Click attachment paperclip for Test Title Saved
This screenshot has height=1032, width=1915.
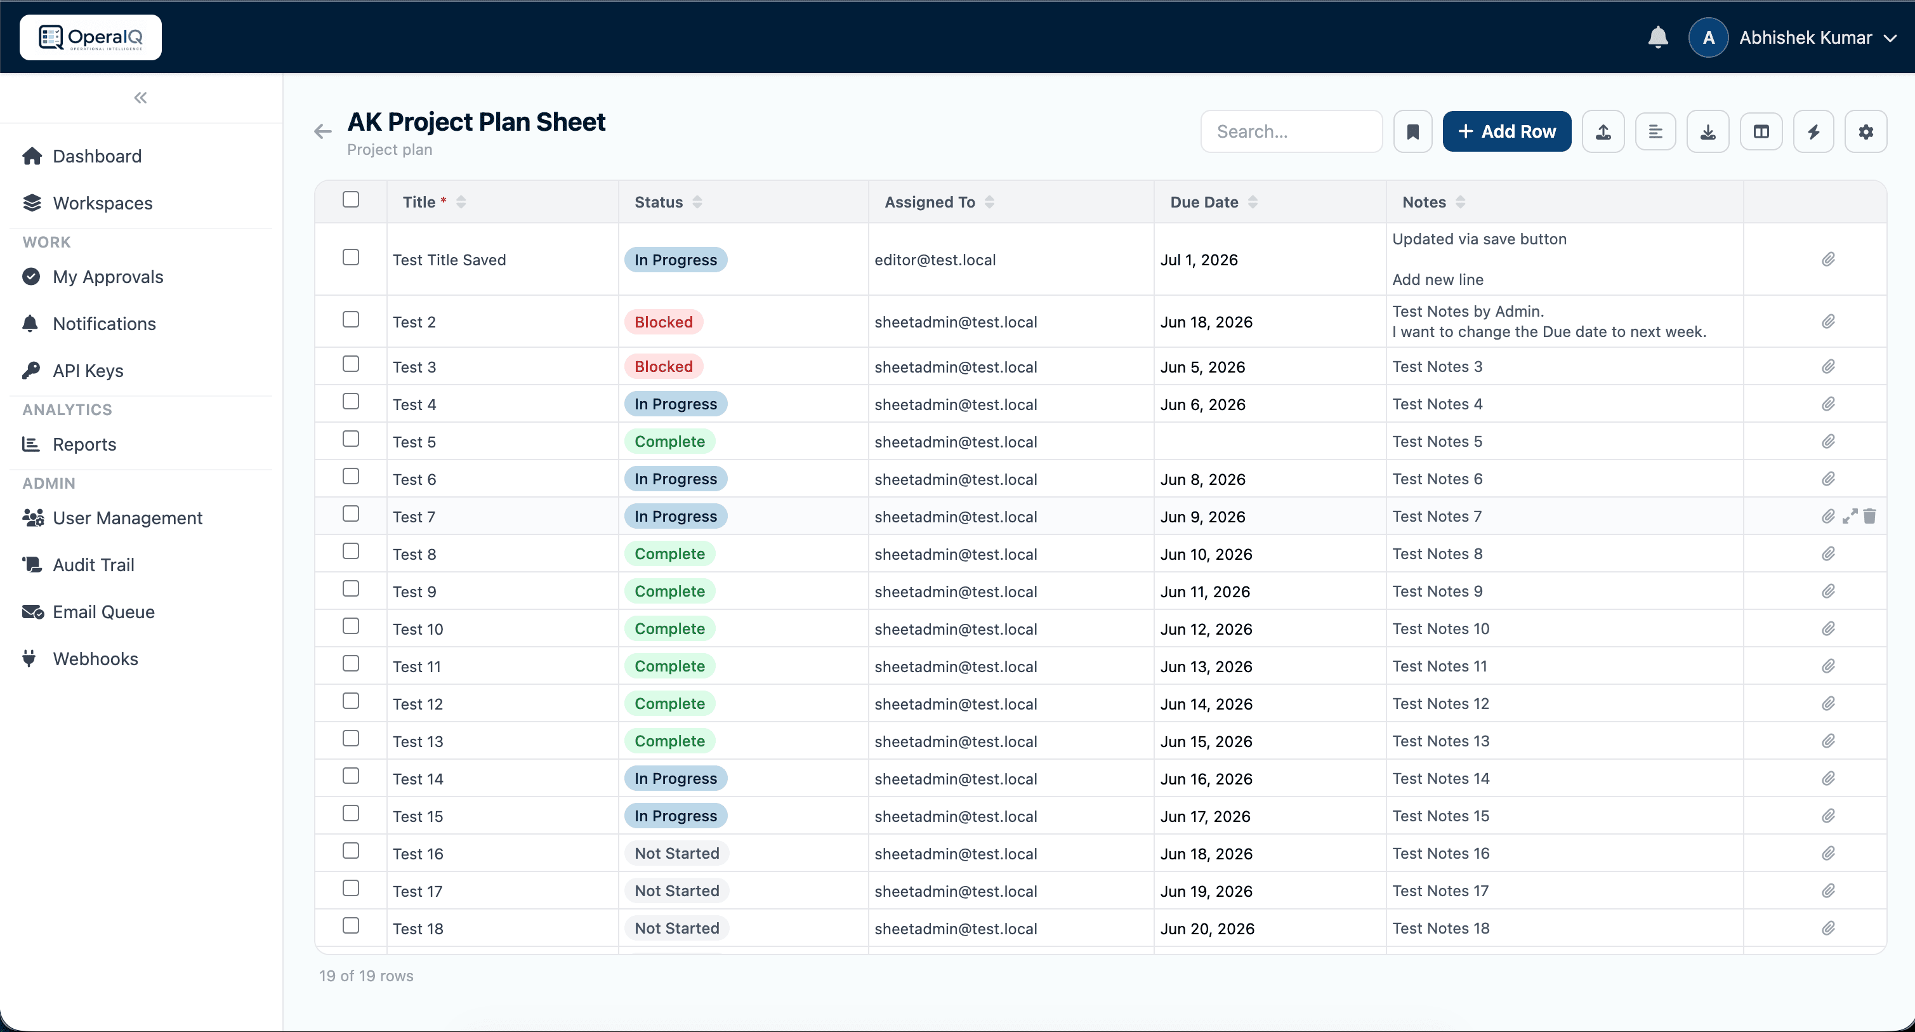coord(1828,260)
